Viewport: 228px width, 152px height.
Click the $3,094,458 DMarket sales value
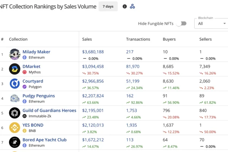(93, 66)
